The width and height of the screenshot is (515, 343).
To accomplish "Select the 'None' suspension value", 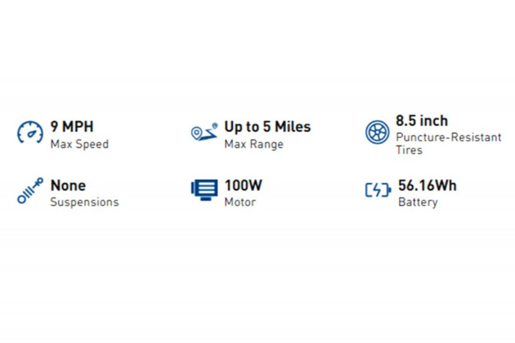I will click(68, 185).
